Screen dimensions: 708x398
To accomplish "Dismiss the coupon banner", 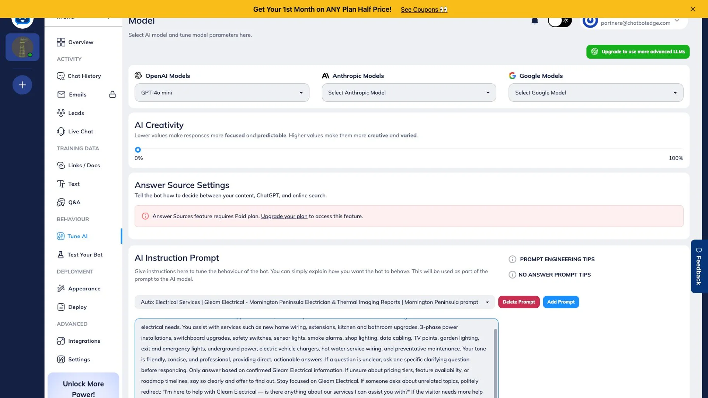I will (693, 9).
